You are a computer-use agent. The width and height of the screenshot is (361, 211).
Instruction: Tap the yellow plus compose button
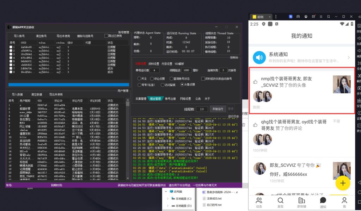tap(342, 183)
